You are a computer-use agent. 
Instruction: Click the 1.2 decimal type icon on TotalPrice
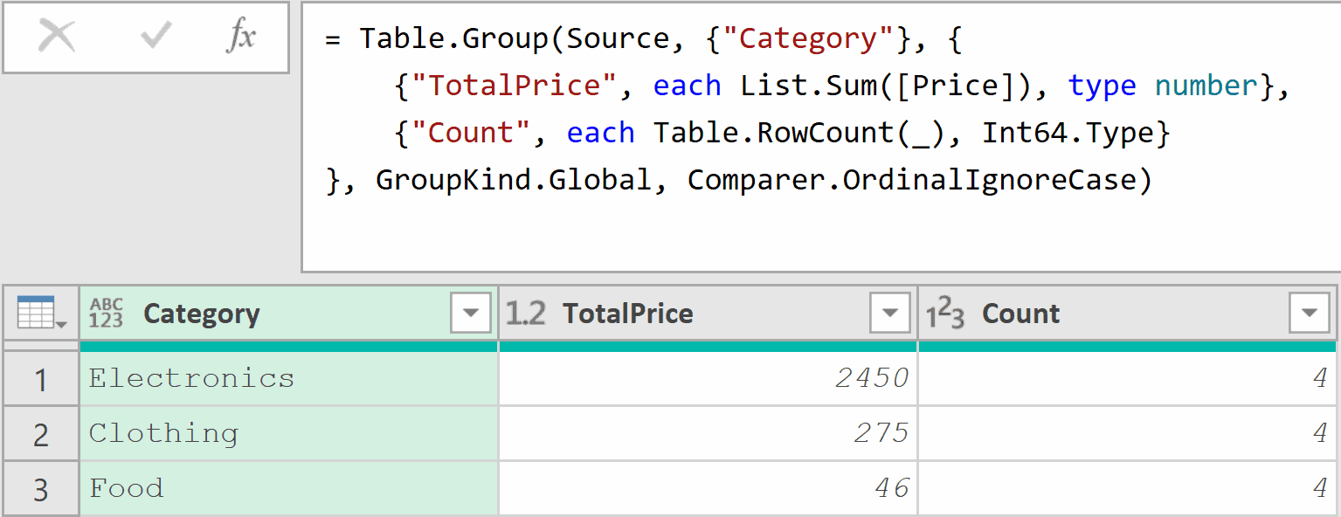click(525, 312)
